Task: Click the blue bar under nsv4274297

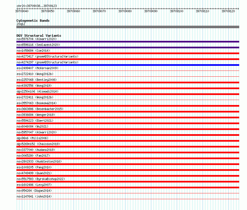Action: [128, 65]
